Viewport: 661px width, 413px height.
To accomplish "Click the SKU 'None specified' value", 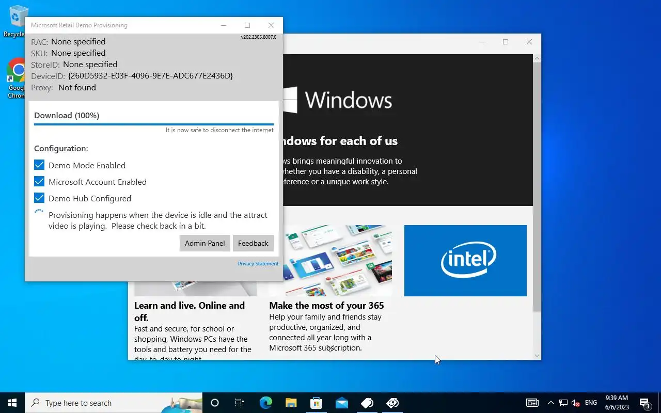I will click(x=78, y=53).
